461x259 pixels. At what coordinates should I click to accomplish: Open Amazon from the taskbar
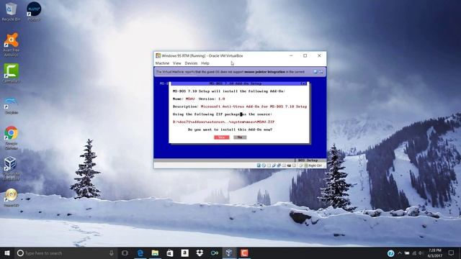(184, 253)
